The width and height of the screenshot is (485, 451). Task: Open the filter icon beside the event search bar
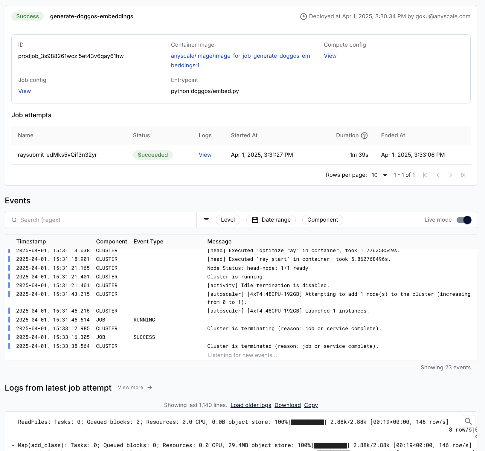click(x=206, y=220)
